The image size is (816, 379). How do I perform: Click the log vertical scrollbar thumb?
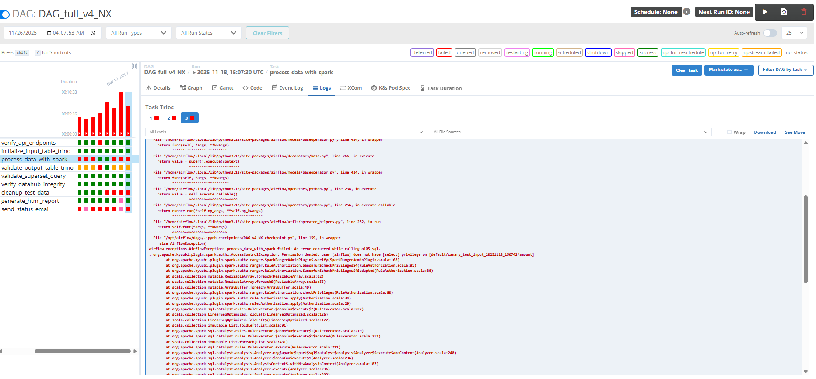click(x=805, y=239)
